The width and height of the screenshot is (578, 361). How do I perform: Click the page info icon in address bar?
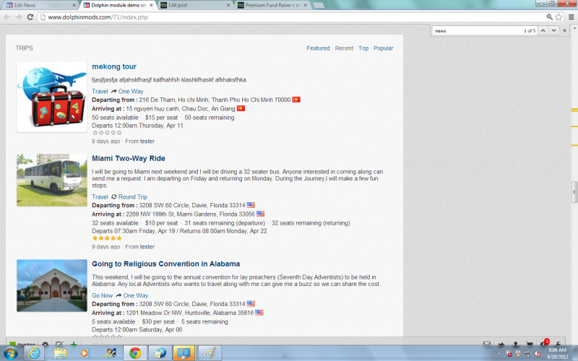43,17
